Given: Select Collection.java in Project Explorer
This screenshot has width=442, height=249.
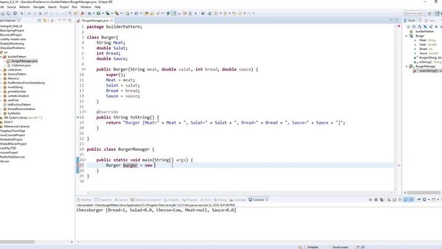Looking at the screenshot, I should click(x=21, y=65).
